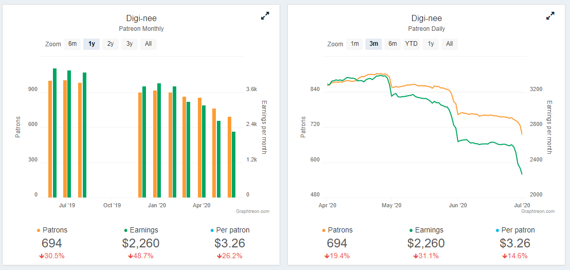Select YTD zoom on Patreon Daily chart
This screenshot has height=270, width=570.
412,44
